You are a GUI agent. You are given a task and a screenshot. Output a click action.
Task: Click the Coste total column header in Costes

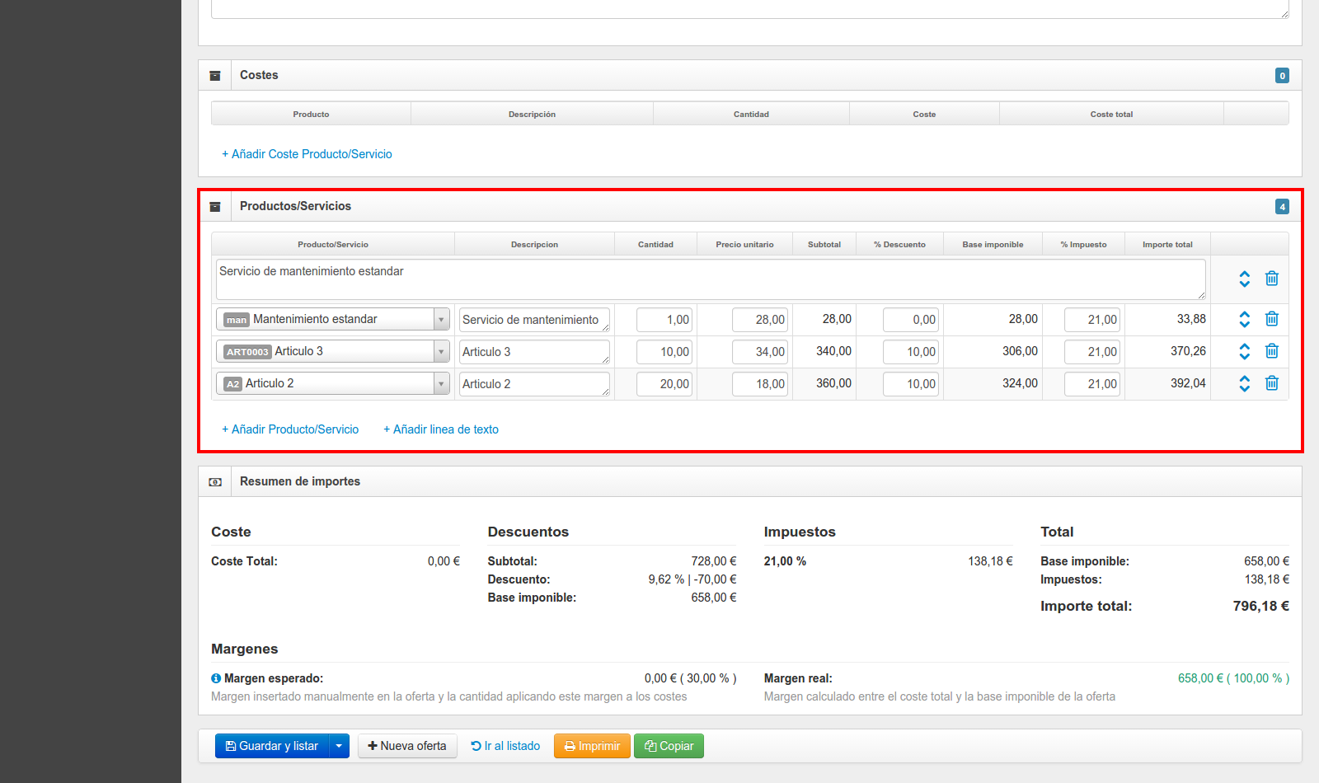click(1111, 115)
